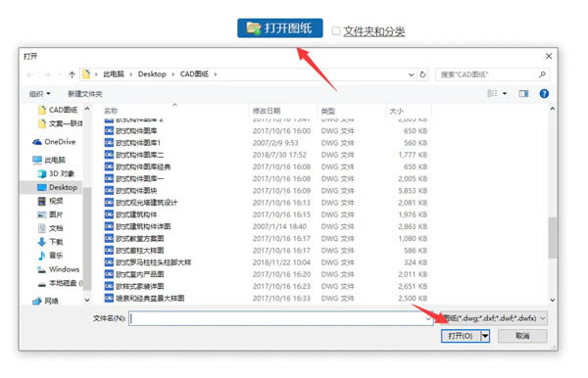
Task: Open the 下载 download arrow icon
Action: pyautogui.click(x=42, y=242)
